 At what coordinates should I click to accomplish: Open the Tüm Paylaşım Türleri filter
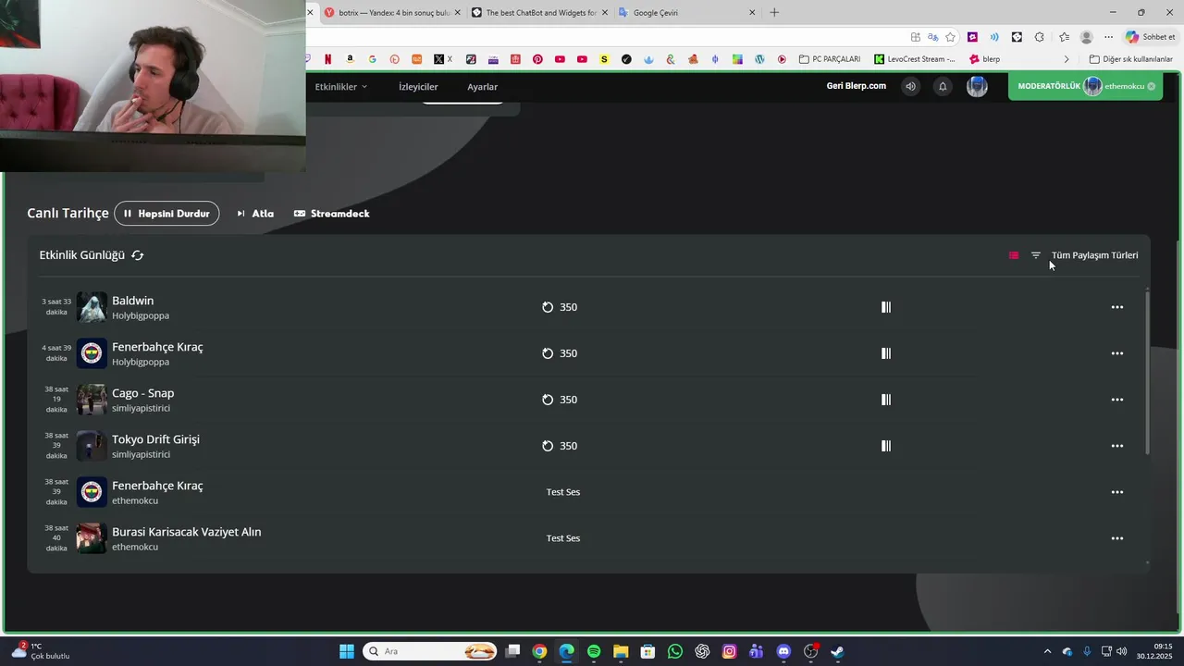tap(1086, 255)
